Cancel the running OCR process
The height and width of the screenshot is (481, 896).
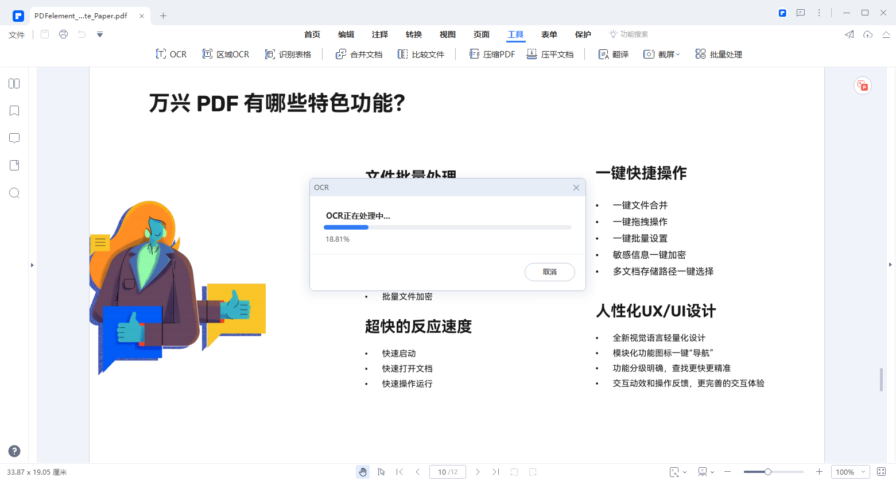click(549, 272)
